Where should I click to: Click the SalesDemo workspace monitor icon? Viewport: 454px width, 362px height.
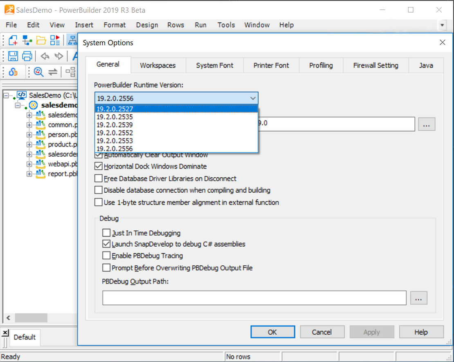pyautogui.click(x=22, y=95)
